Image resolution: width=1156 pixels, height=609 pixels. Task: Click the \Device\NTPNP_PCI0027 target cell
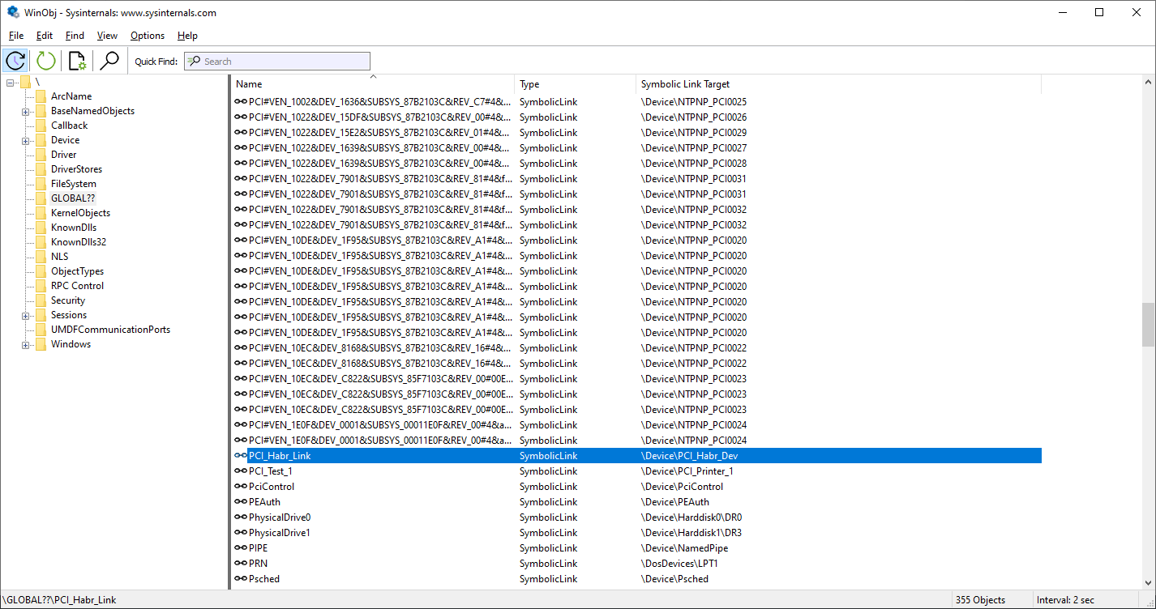pyautogui.click(x=694, y=148)
